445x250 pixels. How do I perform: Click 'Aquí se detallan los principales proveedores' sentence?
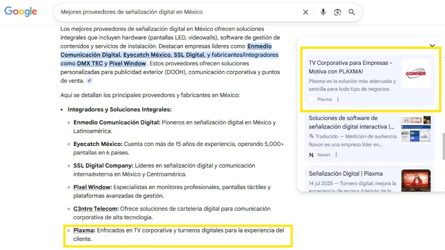pos(150,95)
